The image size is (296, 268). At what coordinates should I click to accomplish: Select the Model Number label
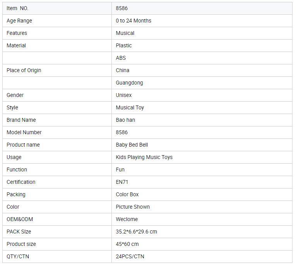(x=24, y=132)
